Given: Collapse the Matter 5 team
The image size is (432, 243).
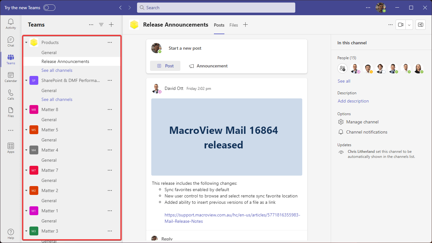Looking at the screenshot, I should (x=26, y=129).
